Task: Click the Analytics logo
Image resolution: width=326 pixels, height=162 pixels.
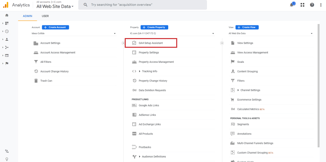Action: [x=6, y=5]
